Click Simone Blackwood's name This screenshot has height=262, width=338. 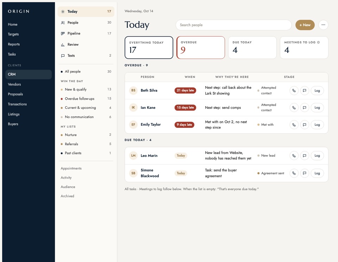(150, 173)
